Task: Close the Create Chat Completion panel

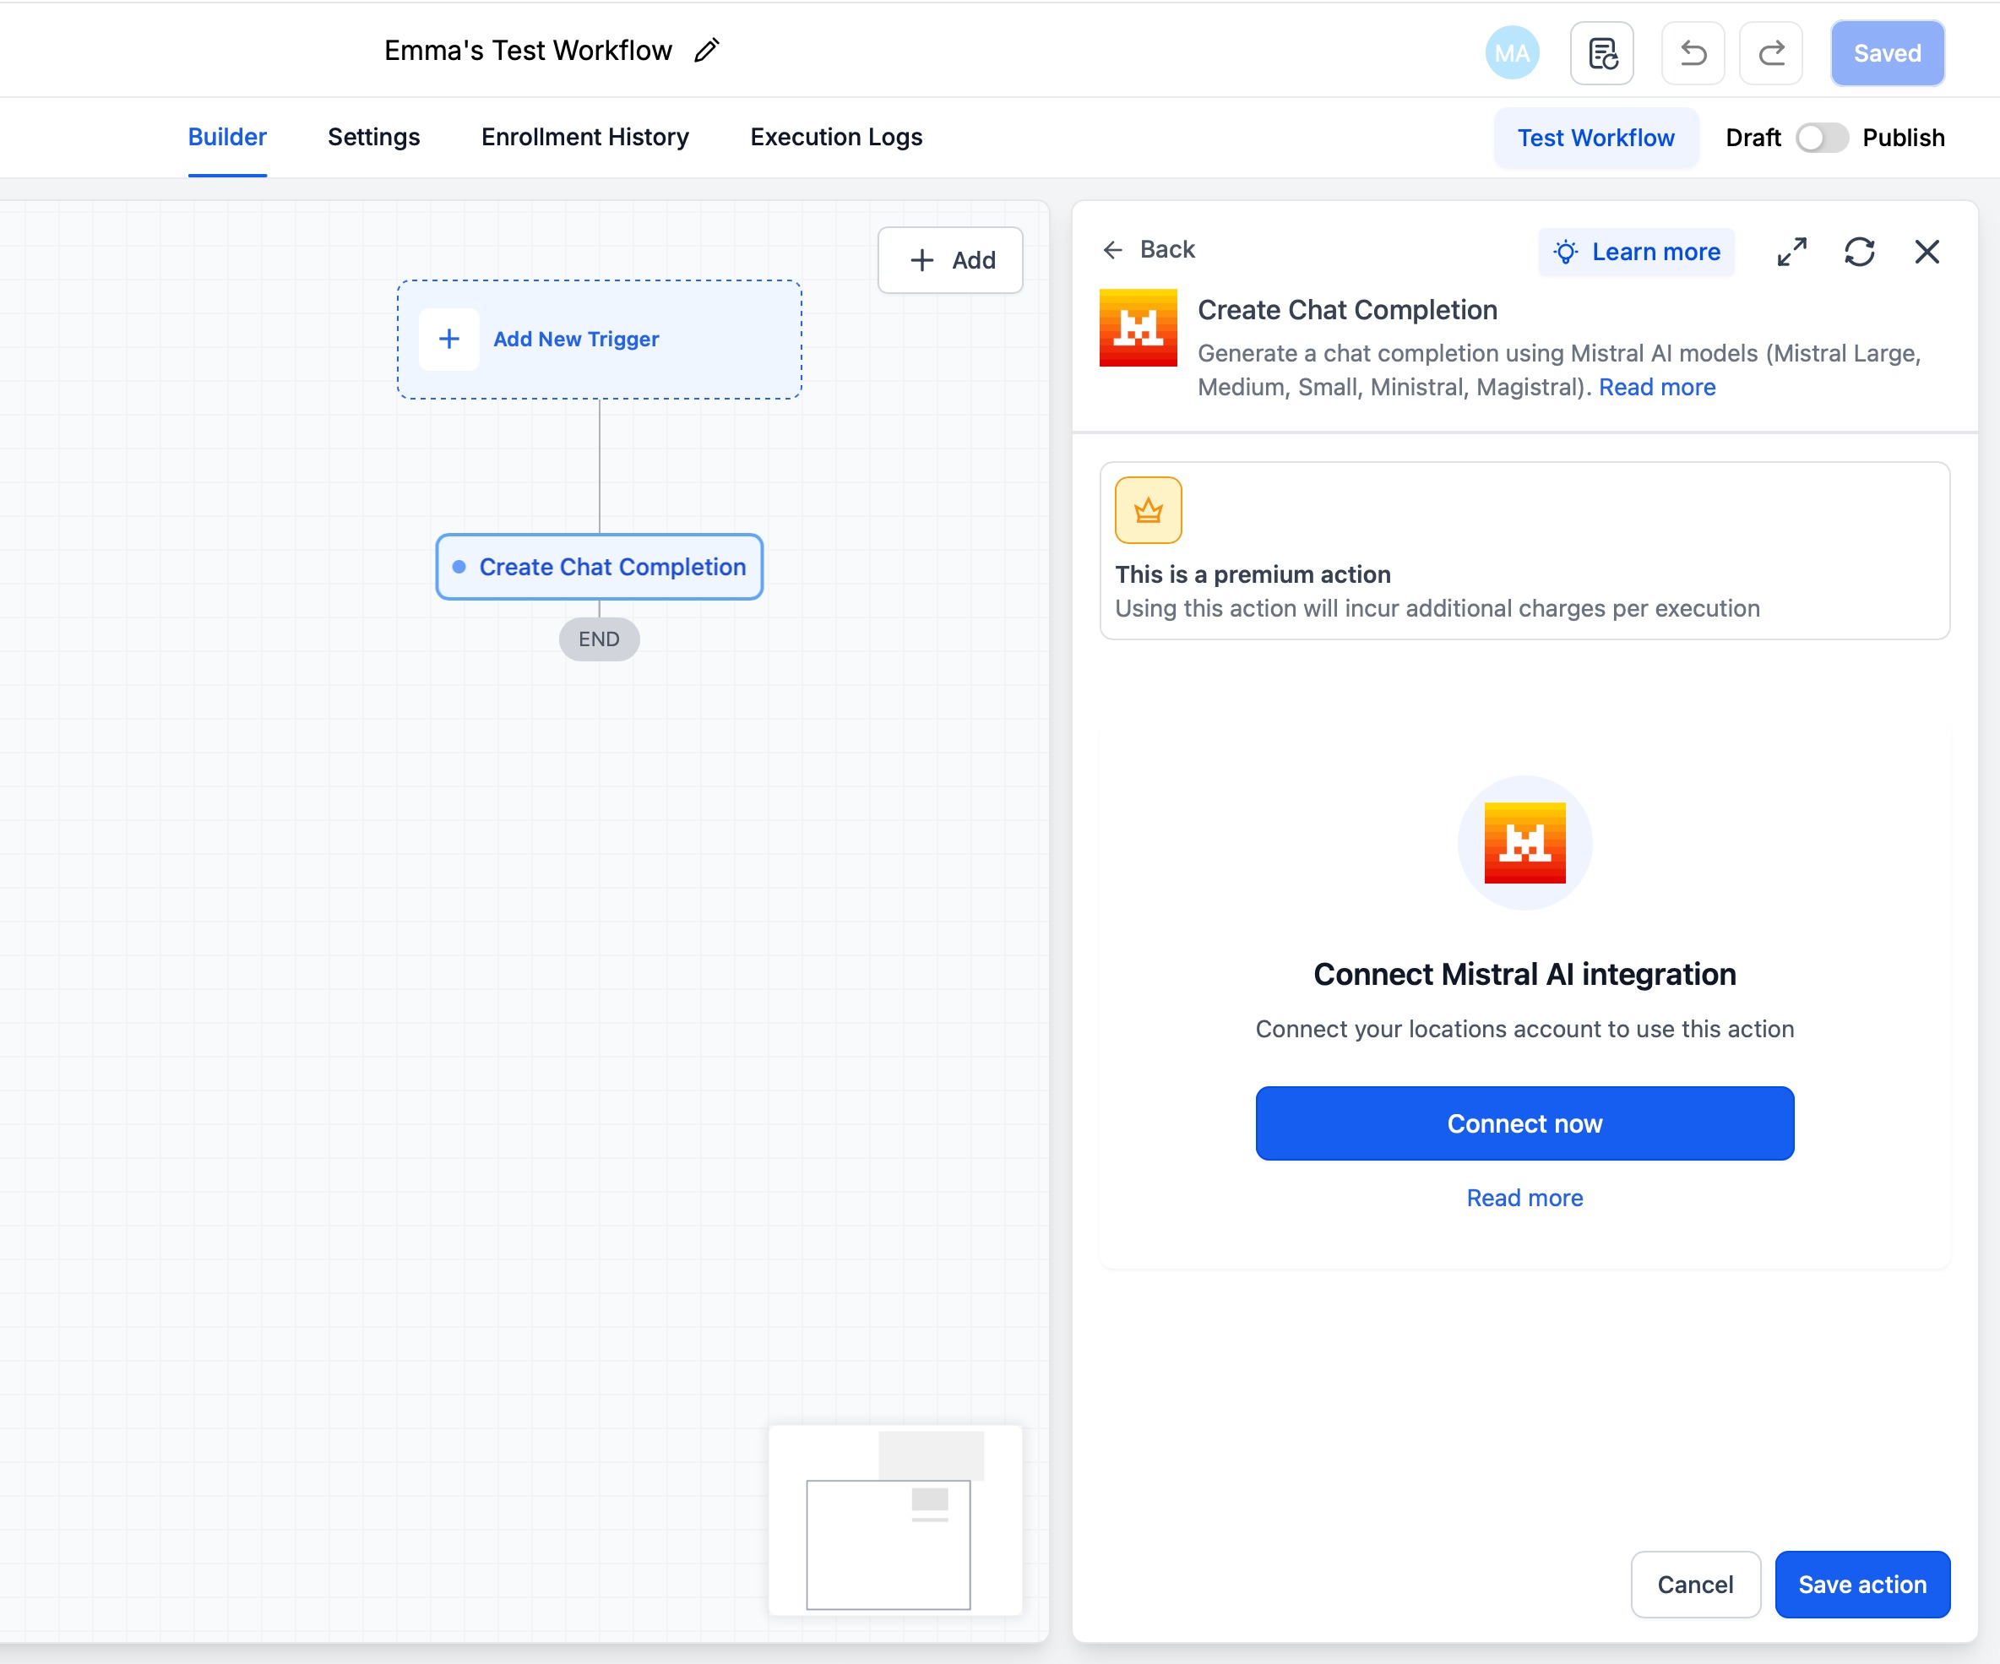Action: (1927, 253)
